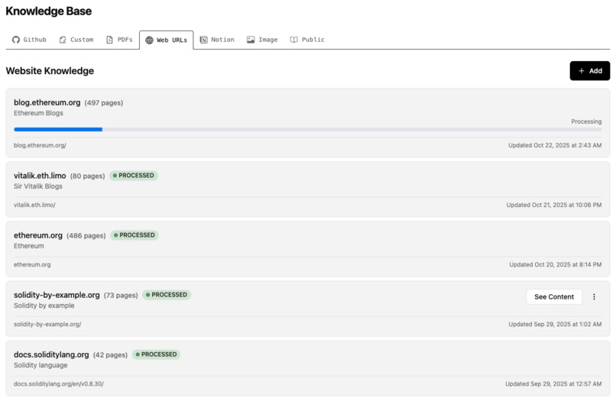616x401 pixels.
Task: Click the Notion logo icon
Action: click(x=203, y=40)
